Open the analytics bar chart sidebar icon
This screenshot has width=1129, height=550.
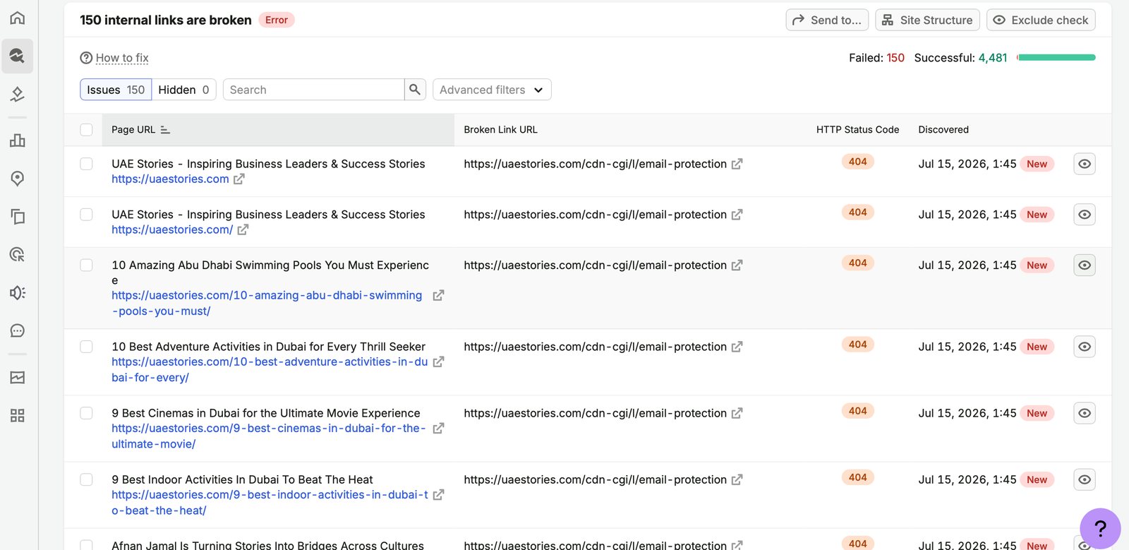click(x=18, y=140)
